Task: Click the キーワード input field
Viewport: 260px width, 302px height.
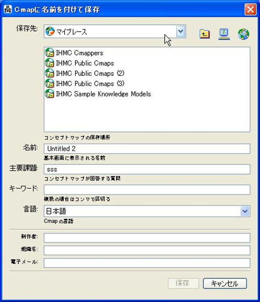Action: [x=147, y=190]
